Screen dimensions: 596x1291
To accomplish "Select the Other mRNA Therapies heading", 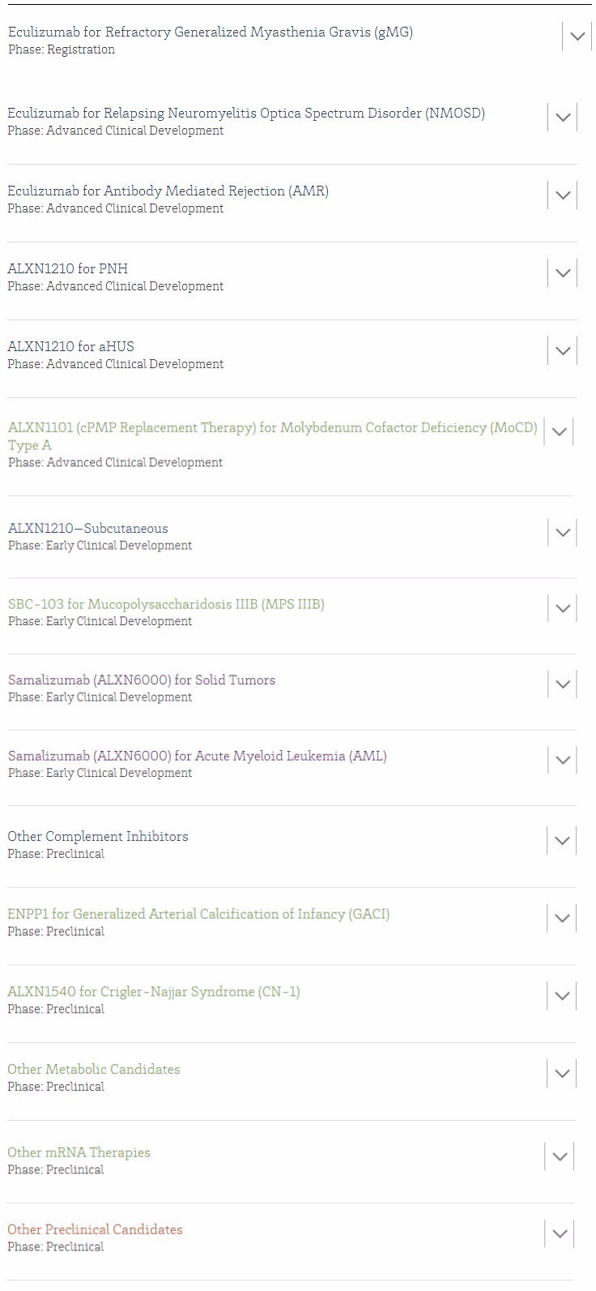I will point(79,1152).
